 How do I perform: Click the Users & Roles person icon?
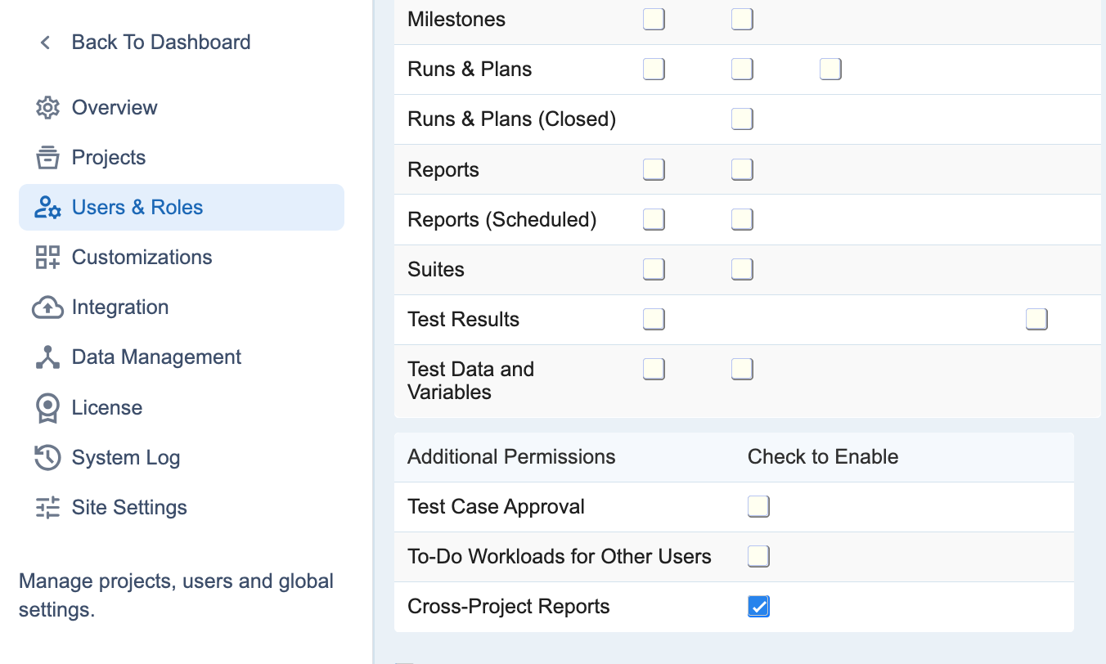coord(47,208)
